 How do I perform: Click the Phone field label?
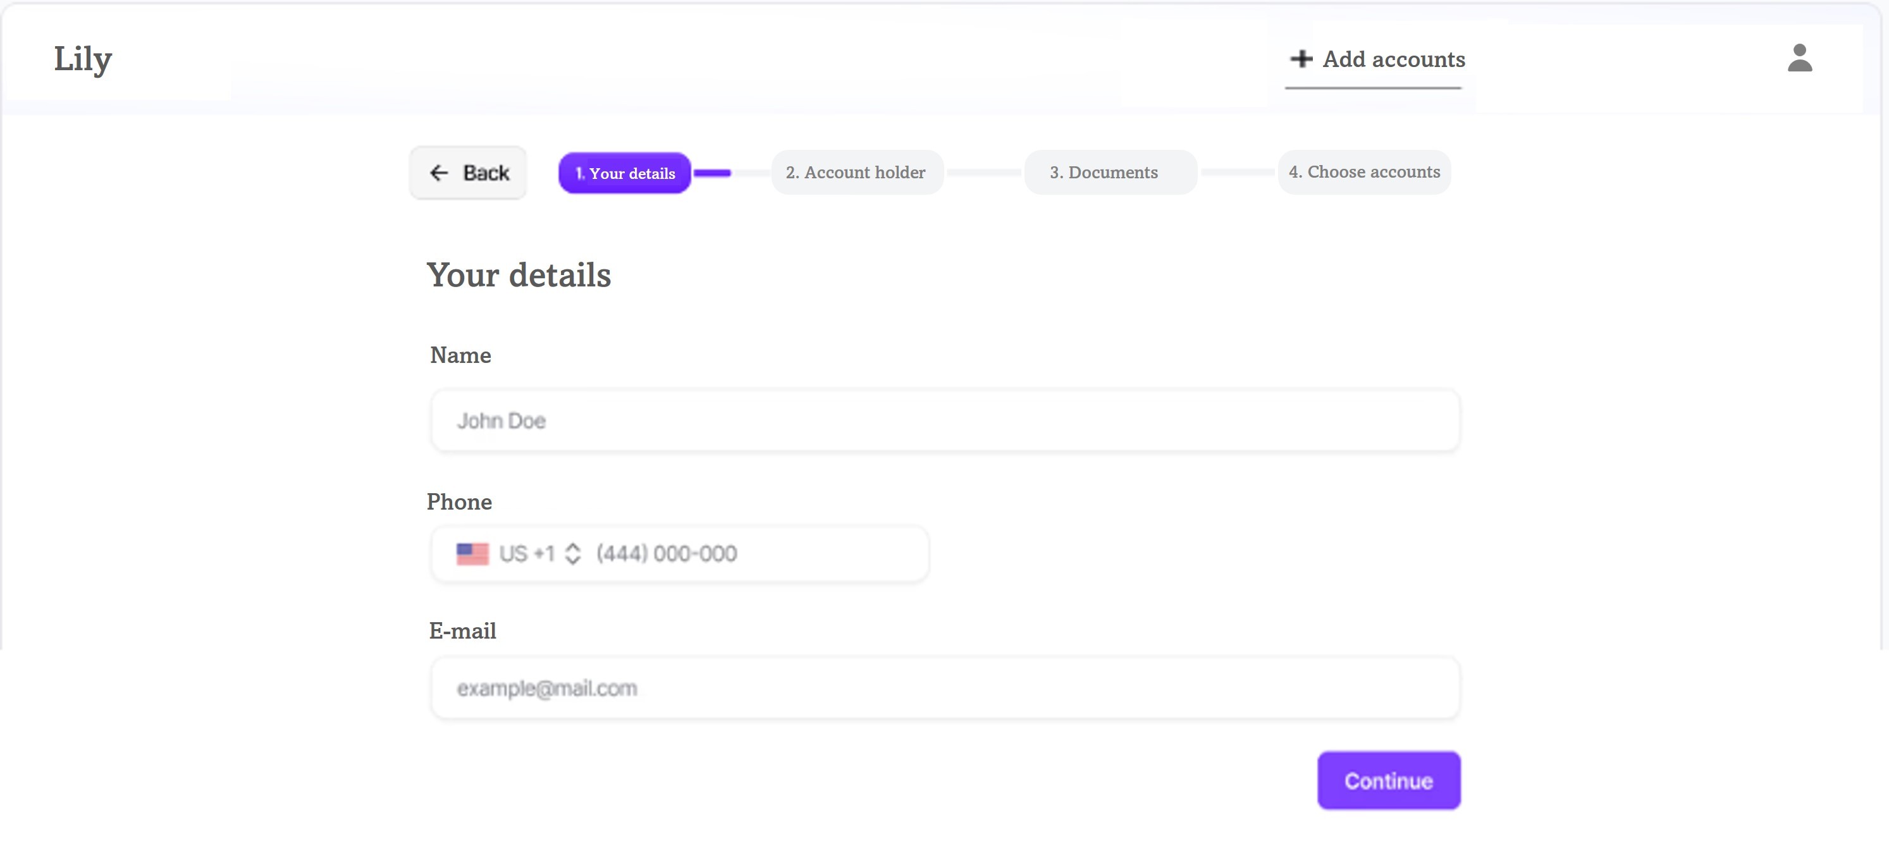(459, 501)
